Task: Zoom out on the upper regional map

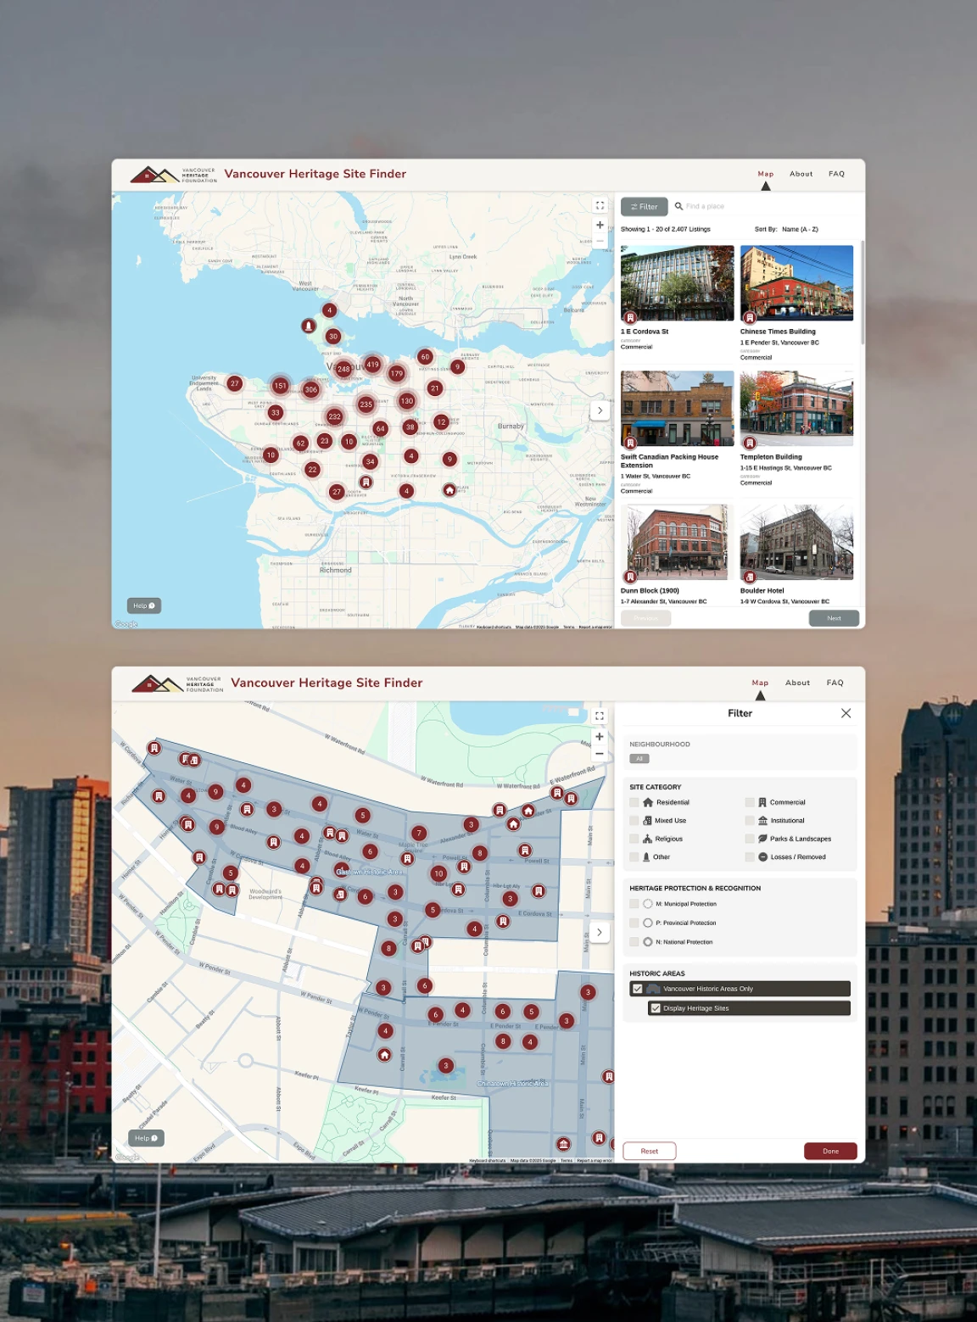Action: click(x=600, y=242)
